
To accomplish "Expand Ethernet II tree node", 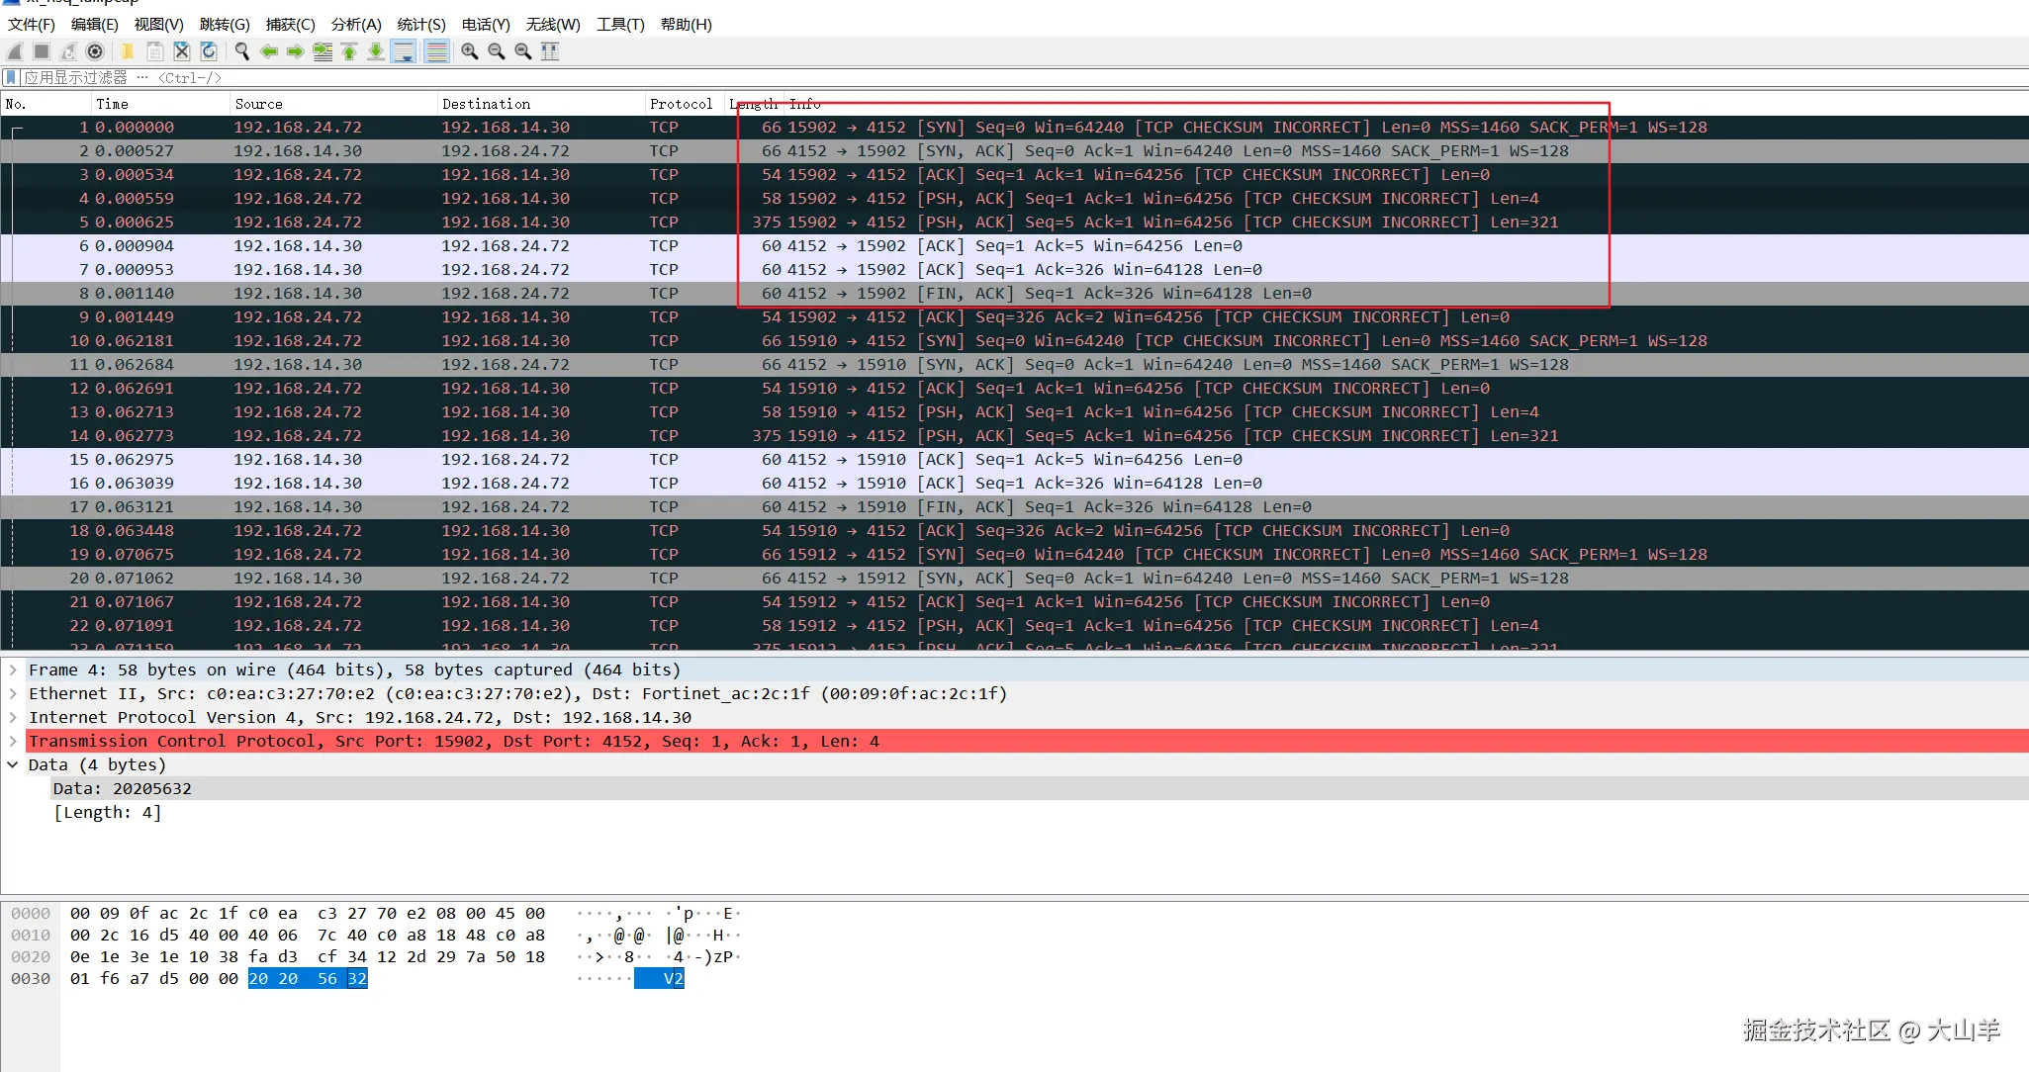I will click(13, 693).
